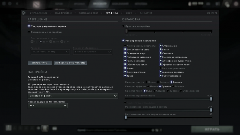Open the ЗВУК settings tab

tap(129, 13)
